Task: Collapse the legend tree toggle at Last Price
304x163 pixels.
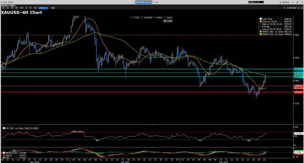Action: pos(259,19)
